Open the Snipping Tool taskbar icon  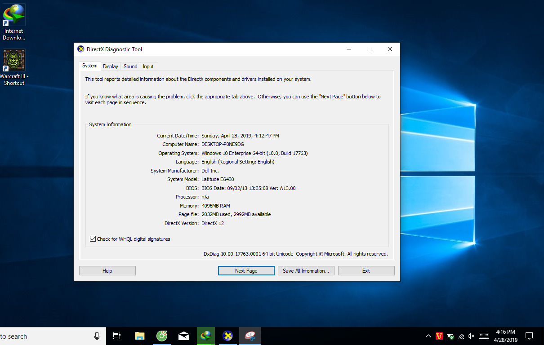(x=250, y=336)
